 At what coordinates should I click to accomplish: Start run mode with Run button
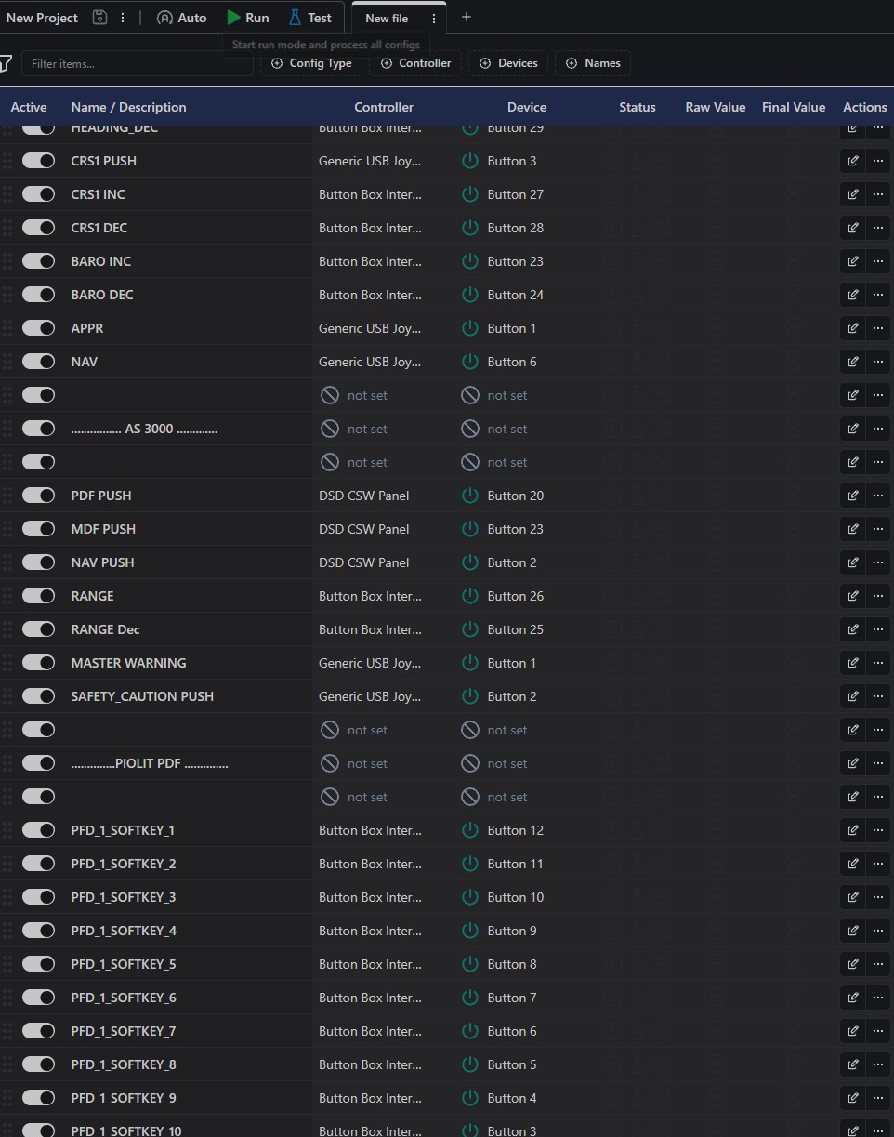[x=248, y=18]
